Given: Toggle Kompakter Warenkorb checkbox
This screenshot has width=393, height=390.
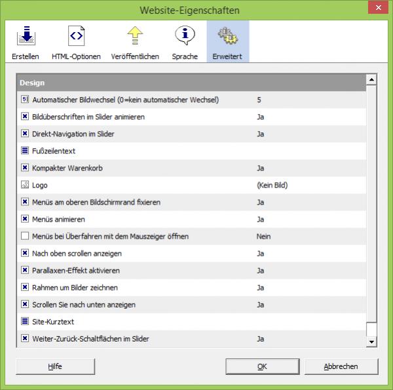Looking at the screenshot, I should click(x=25, y=168).
